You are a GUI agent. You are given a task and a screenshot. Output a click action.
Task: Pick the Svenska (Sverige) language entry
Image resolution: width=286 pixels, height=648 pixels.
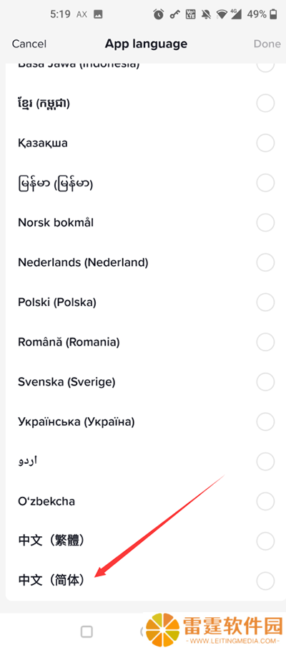[143, 382]
